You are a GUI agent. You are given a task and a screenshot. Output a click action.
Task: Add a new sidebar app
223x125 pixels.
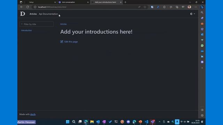(202, 68)
